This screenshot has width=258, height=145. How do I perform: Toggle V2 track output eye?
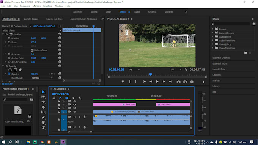(x=74, y=108)
